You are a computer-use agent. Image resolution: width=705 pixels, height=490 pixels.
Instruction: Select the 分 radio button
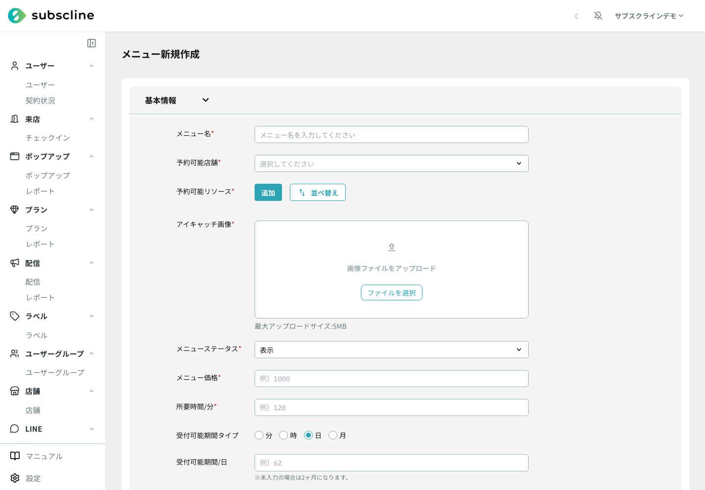pyautogui.click(x=259, y=435)
